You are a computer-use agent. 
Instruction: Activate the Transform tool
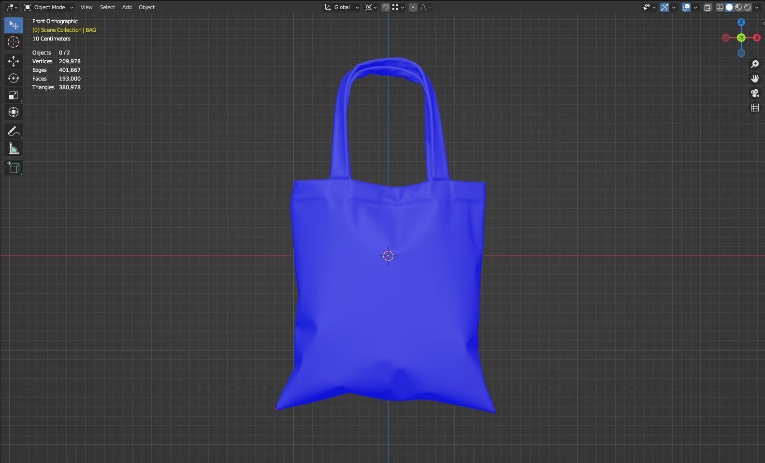14,112
